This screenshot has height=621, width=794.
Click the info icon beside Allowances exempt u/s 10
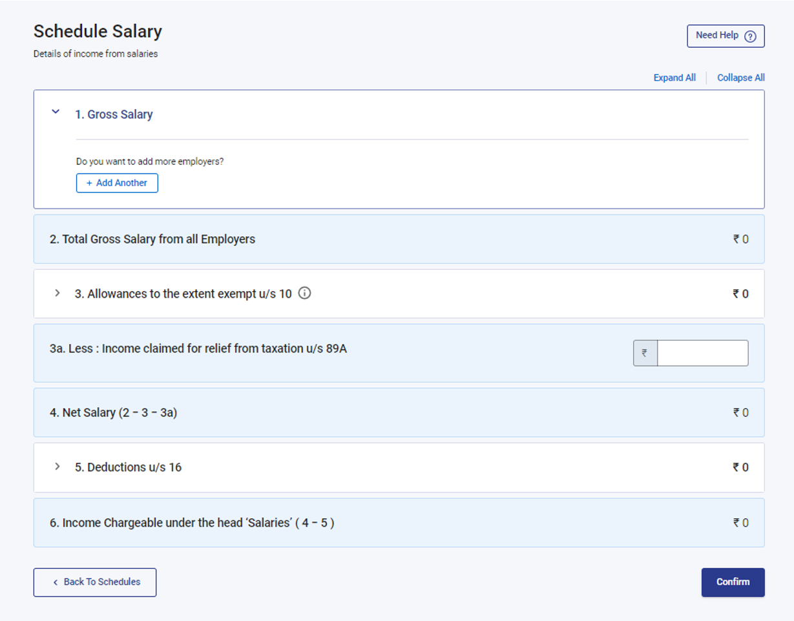tap(305, 294)
